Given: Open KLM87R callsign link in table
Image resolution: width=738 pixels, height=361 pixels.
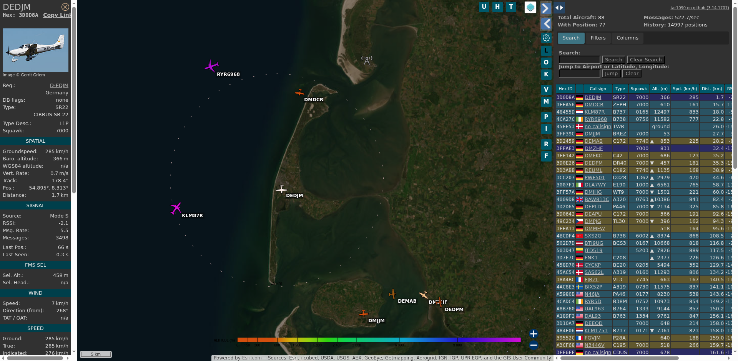Looking at the screenshot, I should tap(594, 112).
